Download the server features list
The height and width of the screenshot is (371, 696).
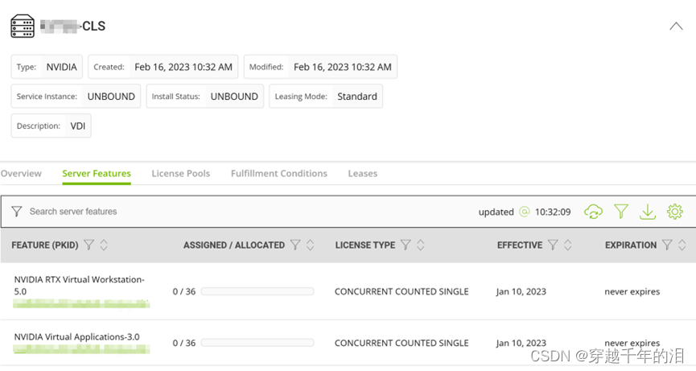click(x=648, y=212)
